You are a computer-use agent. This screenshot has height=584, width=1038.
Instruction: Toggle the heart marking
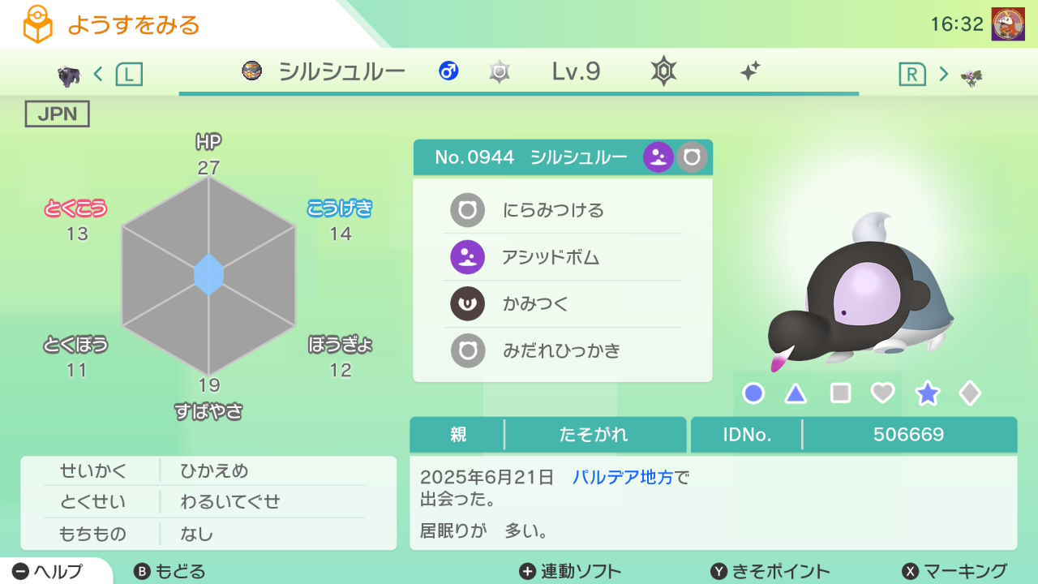point(882,393)
